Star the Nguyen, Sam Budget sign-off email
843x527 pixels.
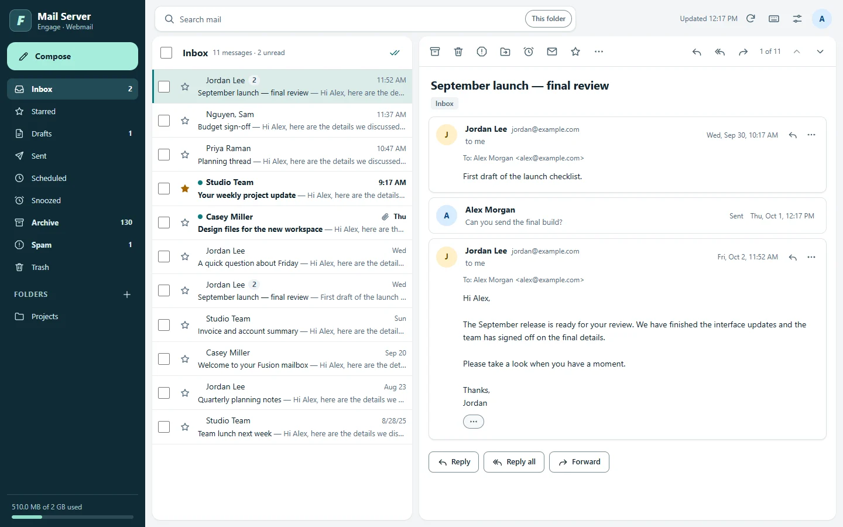point(185,121)
